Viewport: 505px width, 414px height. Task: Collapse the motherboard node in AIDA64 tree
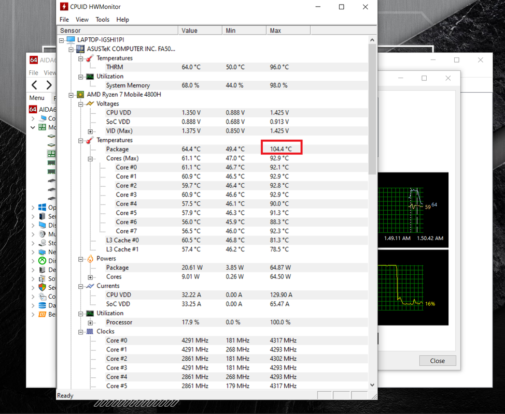33,127
